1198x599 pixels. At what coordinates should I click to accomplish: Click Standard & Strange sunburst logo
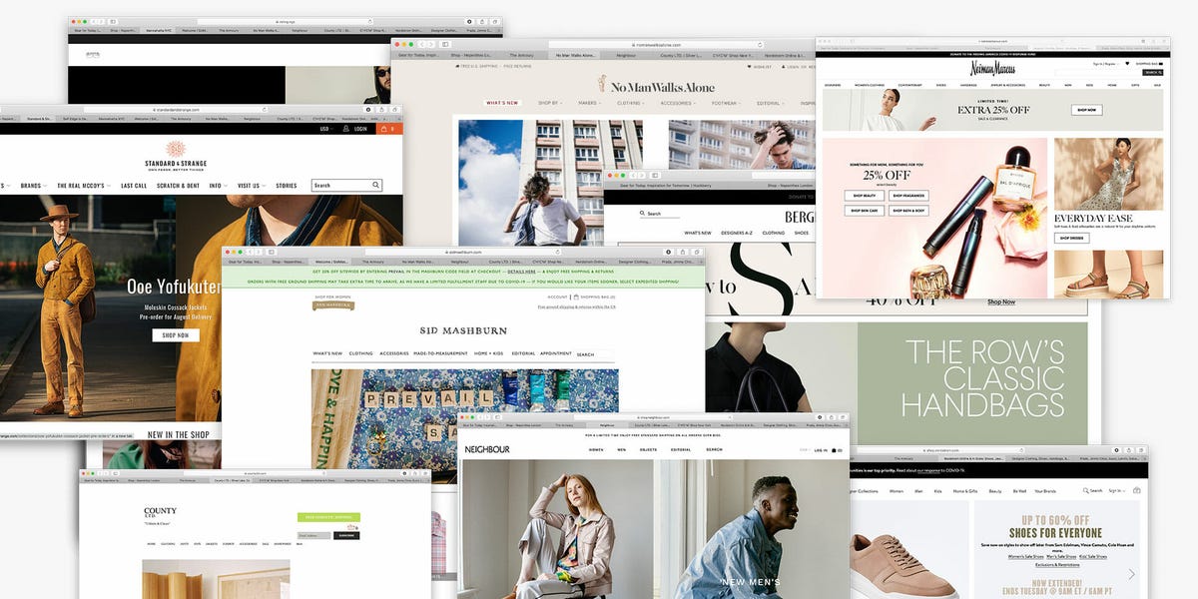coord(176,149)
